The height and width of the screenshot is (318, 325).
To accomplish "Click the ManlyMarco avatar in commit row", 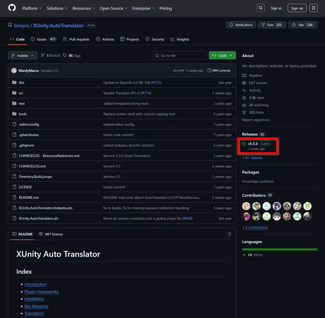I will pos(14,71).
